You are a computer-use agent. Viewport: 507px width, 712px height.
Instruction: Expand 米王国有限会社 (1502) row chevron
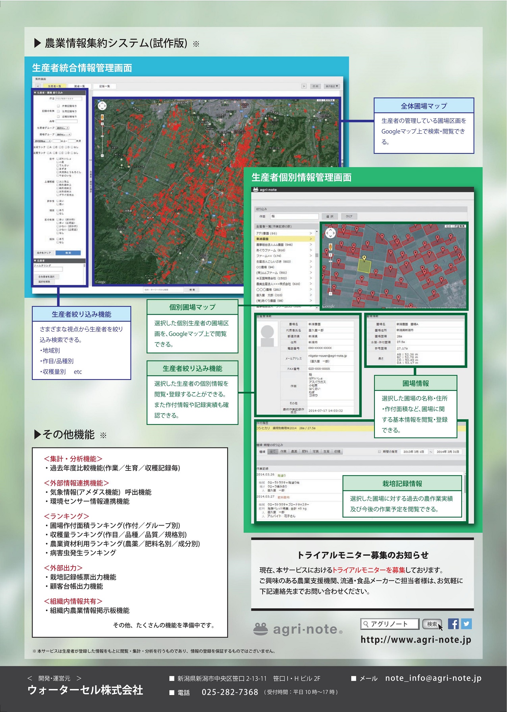[311, 278]
